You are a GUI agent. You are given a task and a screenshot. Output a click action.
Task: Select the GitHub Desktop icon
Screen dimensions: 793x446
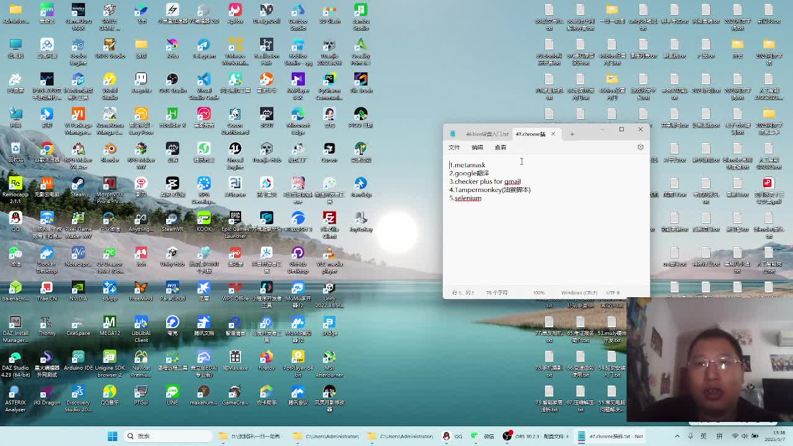click(298, 260)
